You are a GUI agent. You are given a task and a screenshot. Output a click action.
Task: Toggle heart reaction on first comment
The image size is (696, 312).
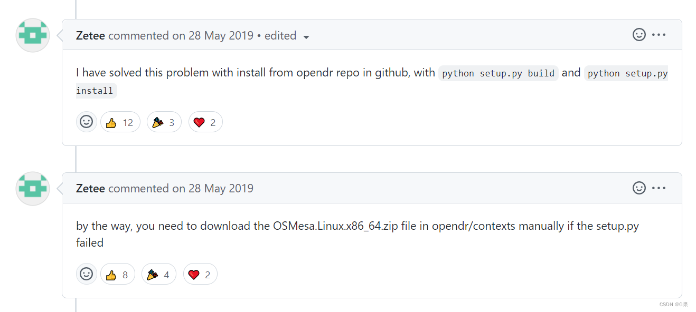204,122
